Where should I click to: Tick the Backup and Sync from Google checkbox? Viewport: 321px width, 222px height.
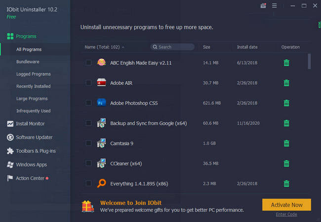coord(88,123)
